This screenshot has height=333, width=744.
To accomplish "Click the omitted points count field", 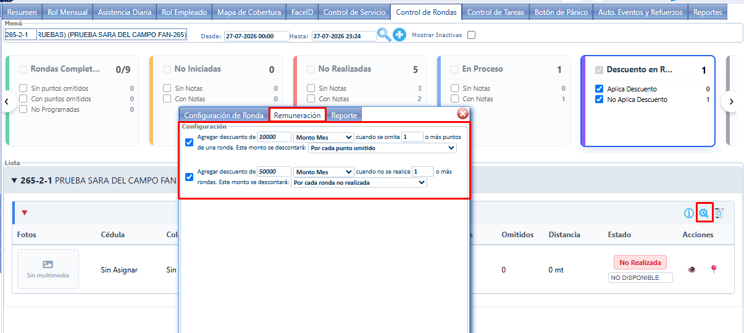I will [412, 137].
